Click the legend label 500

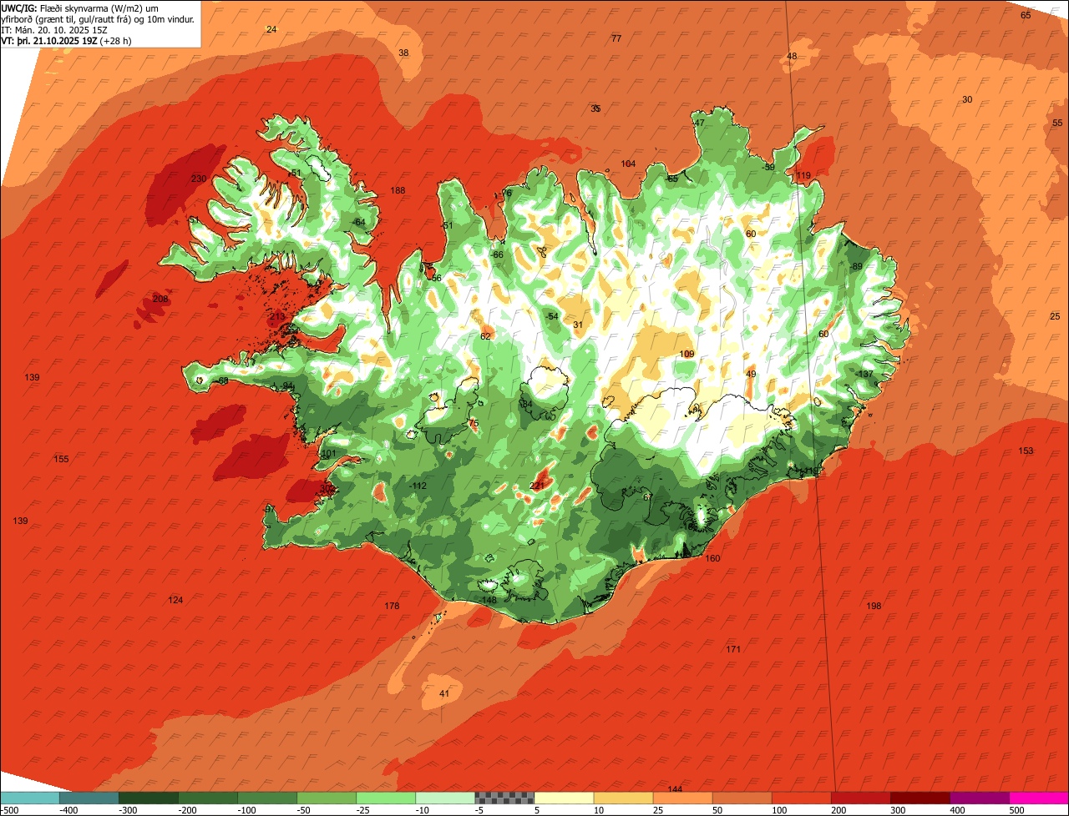(x=1016, y=810)
